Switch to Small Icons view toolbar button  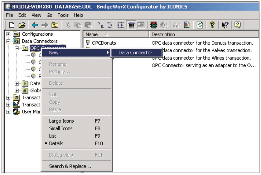click(110, 25)
